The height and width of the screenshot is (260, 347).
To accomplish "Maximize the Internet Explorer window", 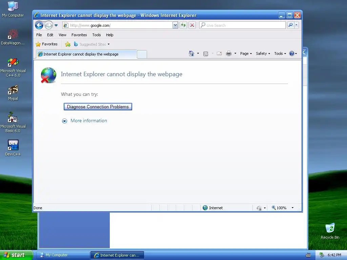I will click(x=289, y=15).
